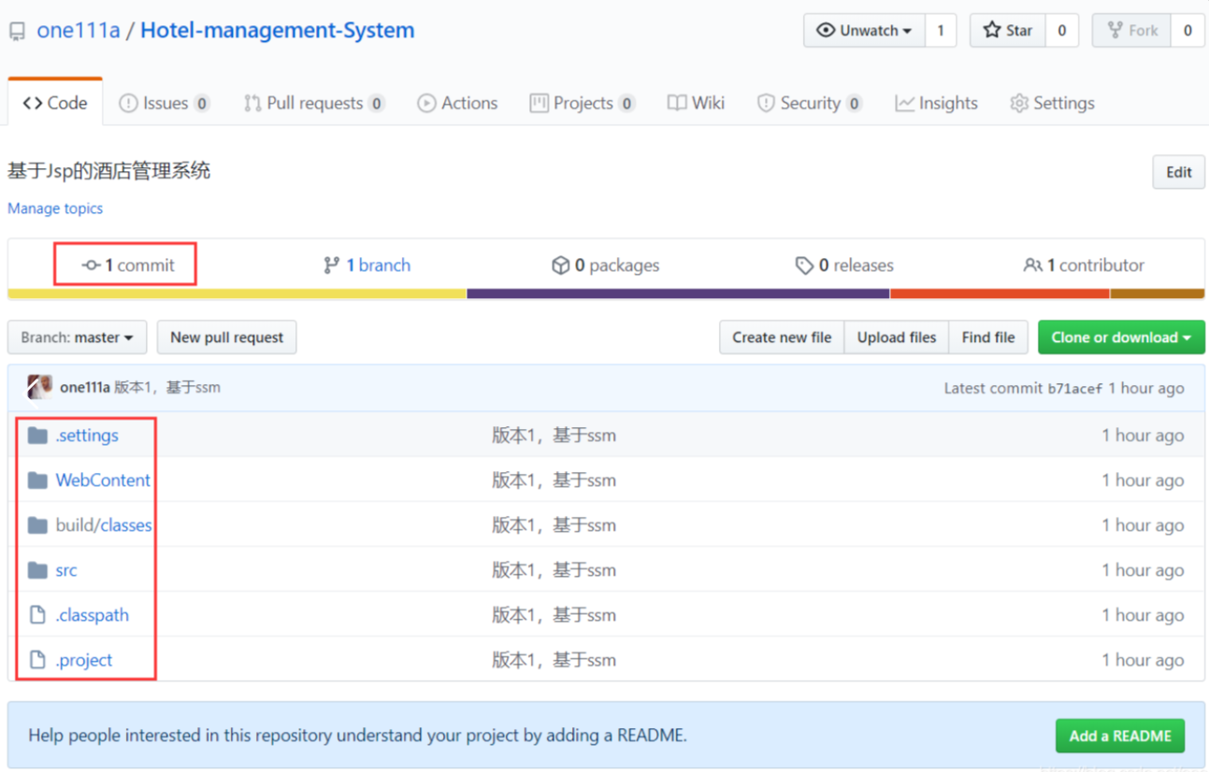Click the .settings folder icon

[x=37, y=436]
